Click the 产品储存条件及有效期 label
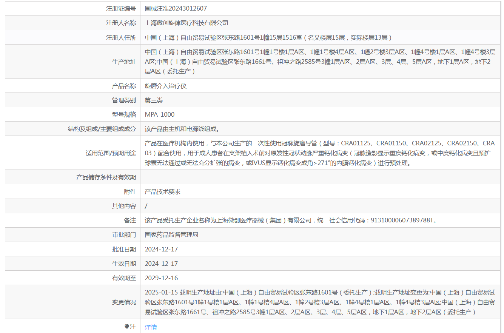This screenshot has height=333, width=504. pyautogui.click(x=106, y=177)
